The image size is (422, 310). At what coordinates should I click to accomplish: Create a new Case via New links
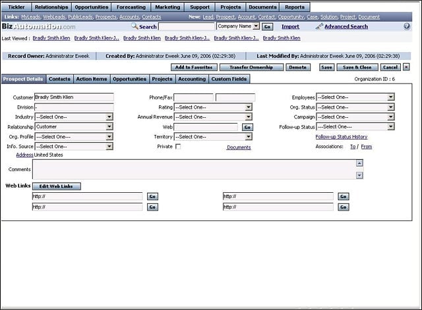pyautogui.click(x=312, y=17)
